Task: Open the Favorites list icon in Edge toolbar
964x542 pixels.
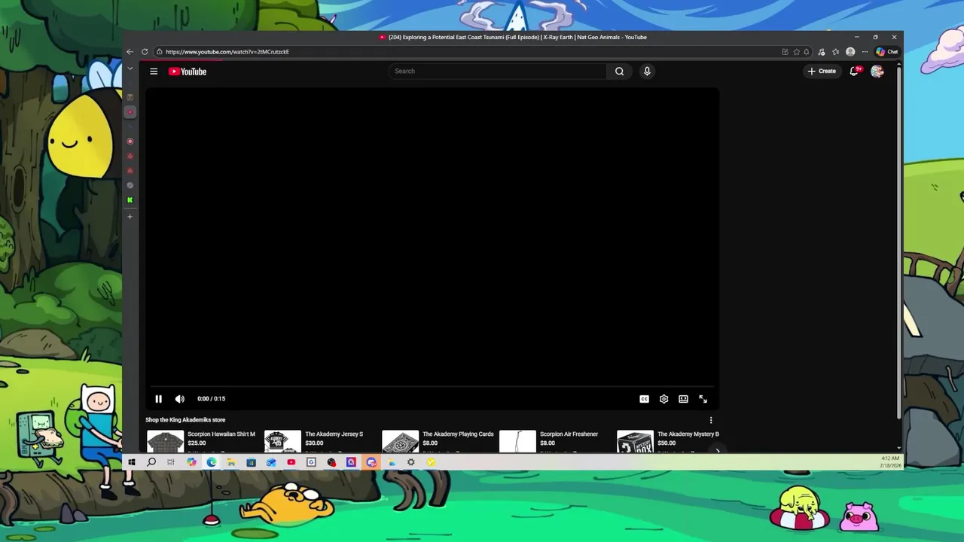Action: tap(836, 52)
